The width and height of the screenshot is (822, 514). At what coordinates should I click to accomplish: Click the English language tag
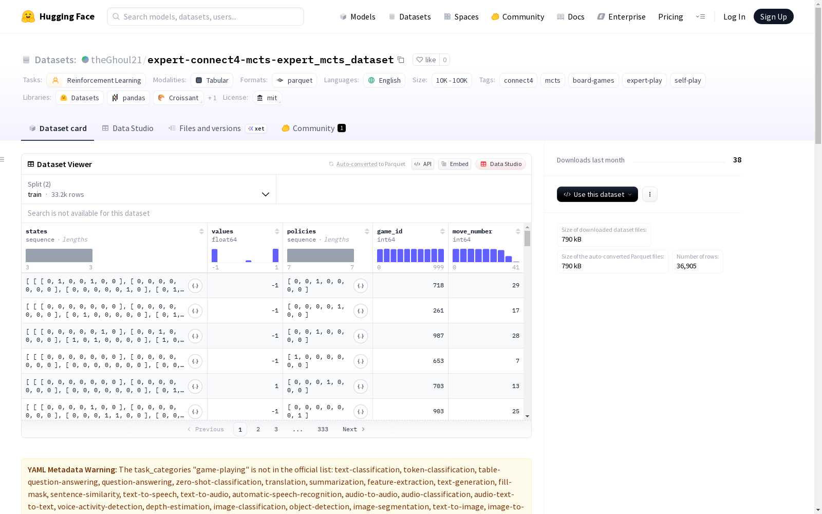384,80
